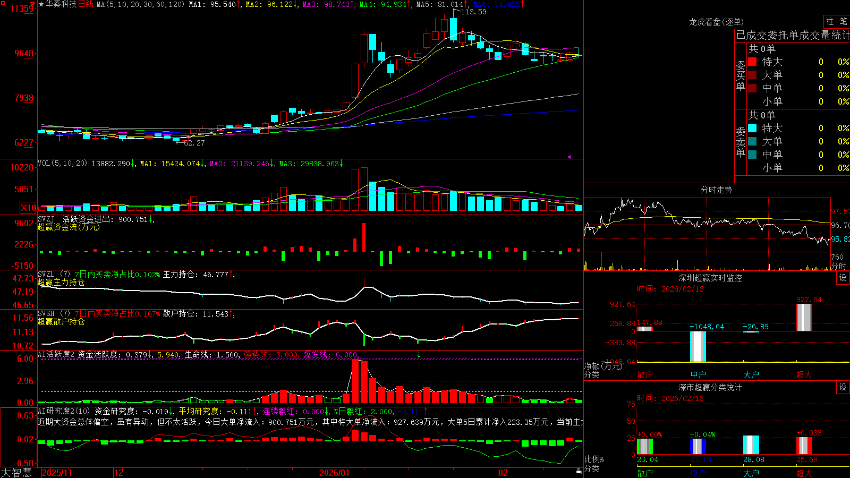Open MA(5,10,20,30,60,120) indicator parameters
This screenshot has width=850, height=478.
tap(140, 4)
